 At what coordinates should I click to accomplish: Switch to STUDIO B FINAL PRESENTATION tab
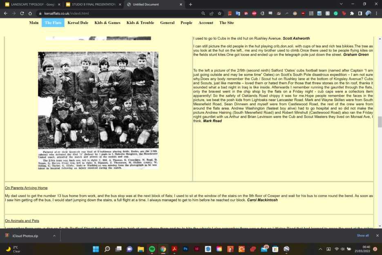pos(93,5)
